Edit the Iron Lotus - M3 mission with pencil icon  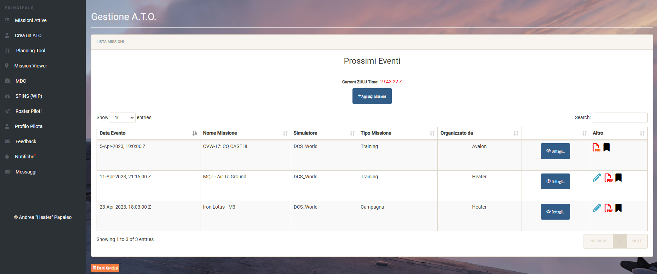point(597,208)
